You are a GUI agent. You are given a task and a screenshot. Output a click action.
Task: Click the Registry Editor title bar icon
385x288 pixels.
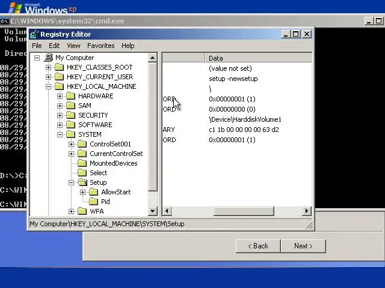pos(34,34)
